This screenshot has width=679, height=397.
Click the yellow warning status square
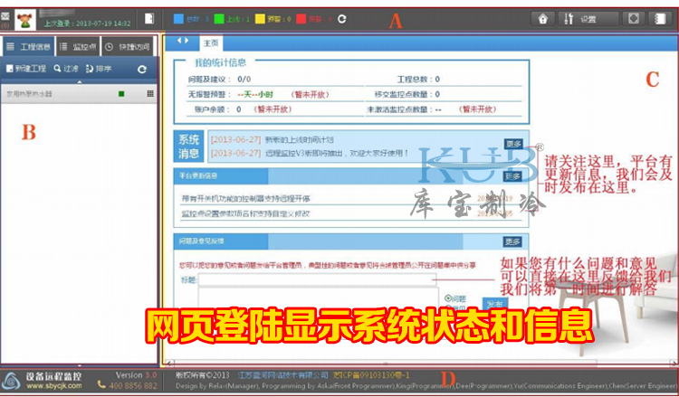(260, 19)
